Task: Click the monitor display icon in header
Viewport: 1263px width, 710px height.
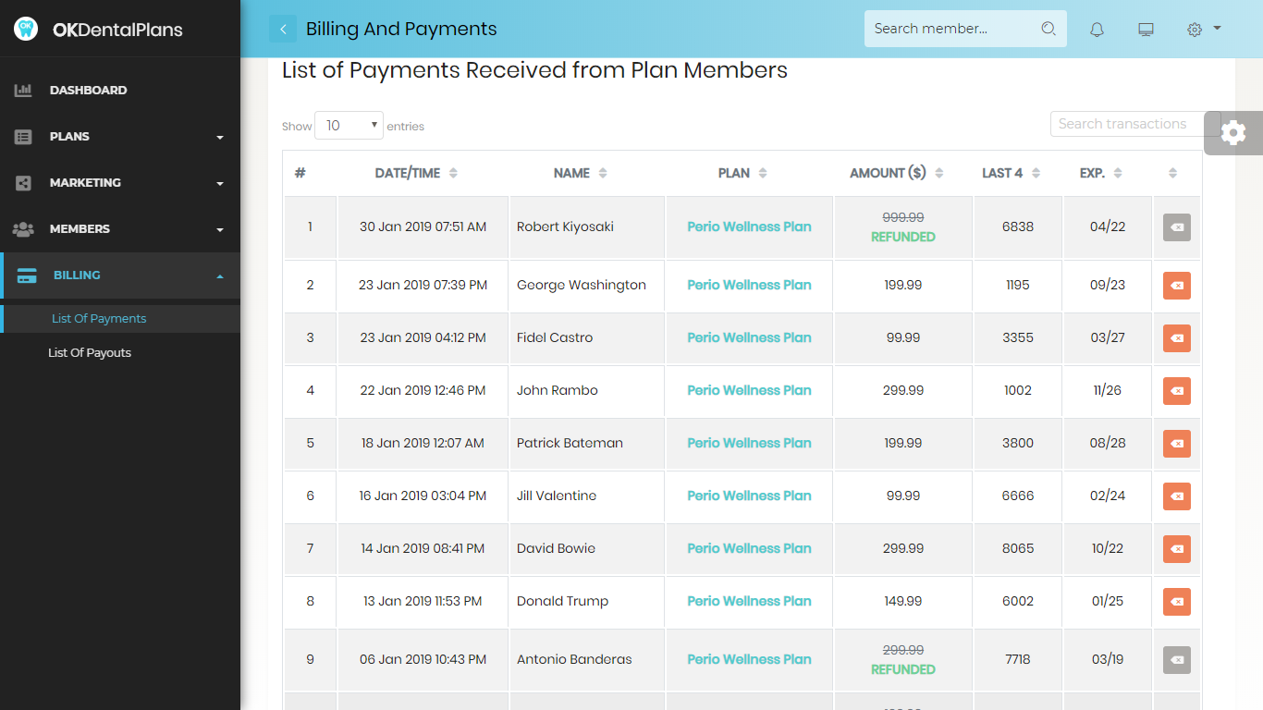Action: click(x=1146, y=30)
